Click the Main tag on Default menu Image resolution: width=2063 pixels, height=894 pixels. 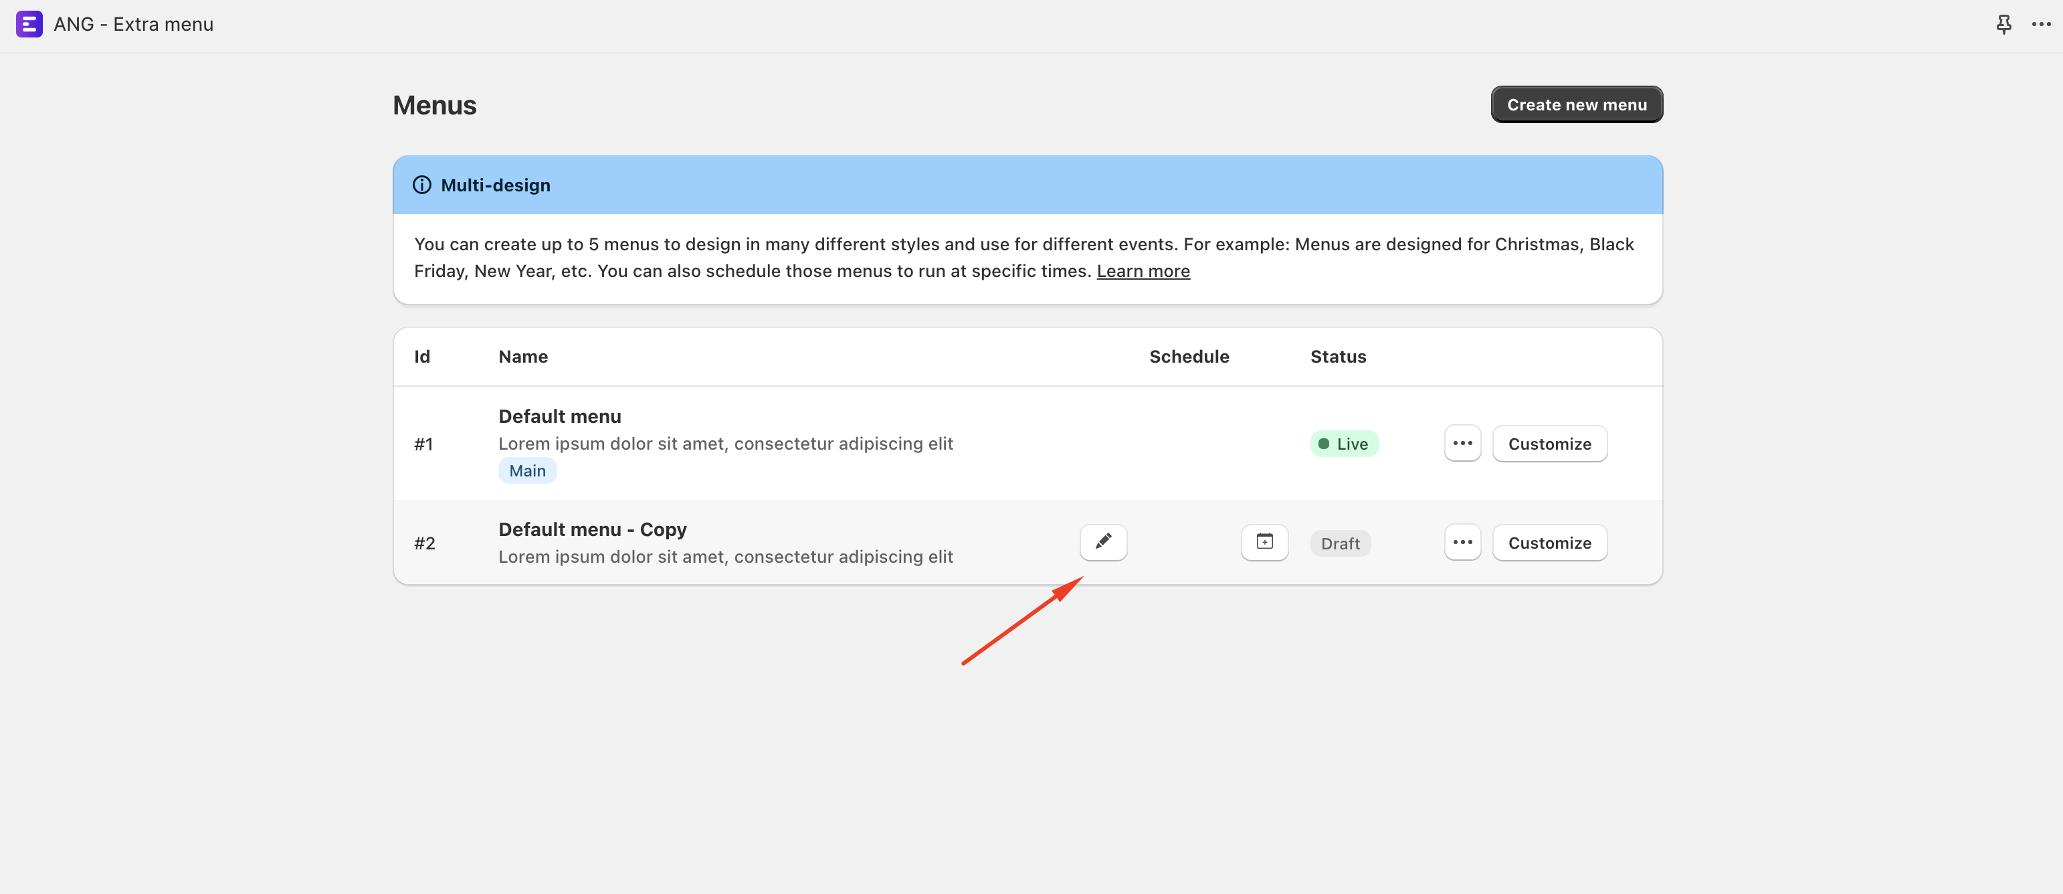(x=527, y=471)
